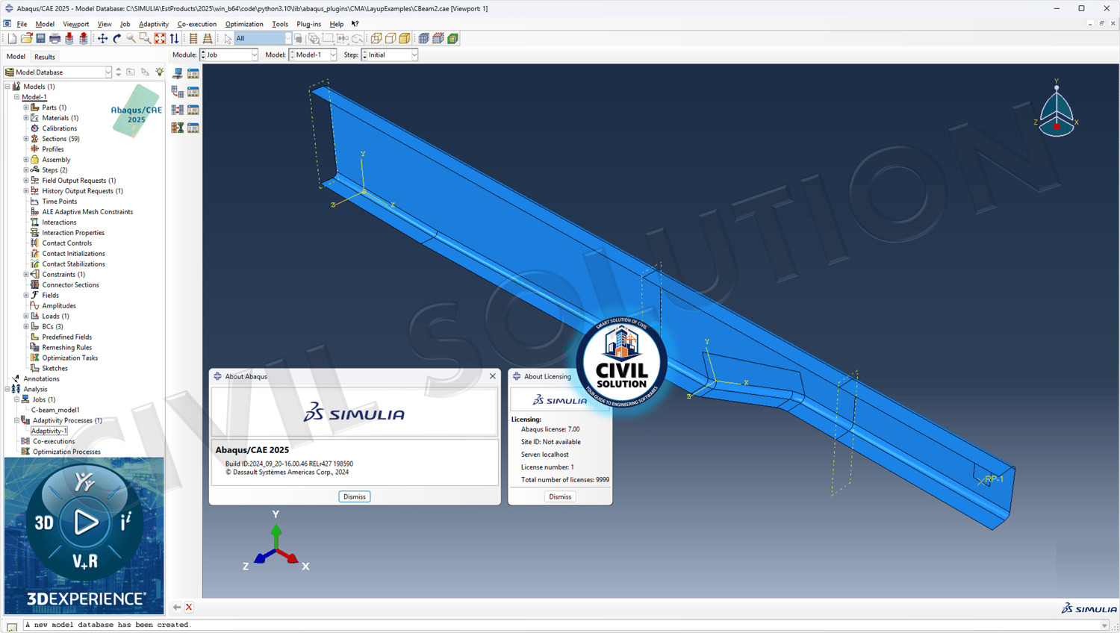Screen dimensions: 1120x633
Task: Open the Viewport menu
Action: click(76, 24)
